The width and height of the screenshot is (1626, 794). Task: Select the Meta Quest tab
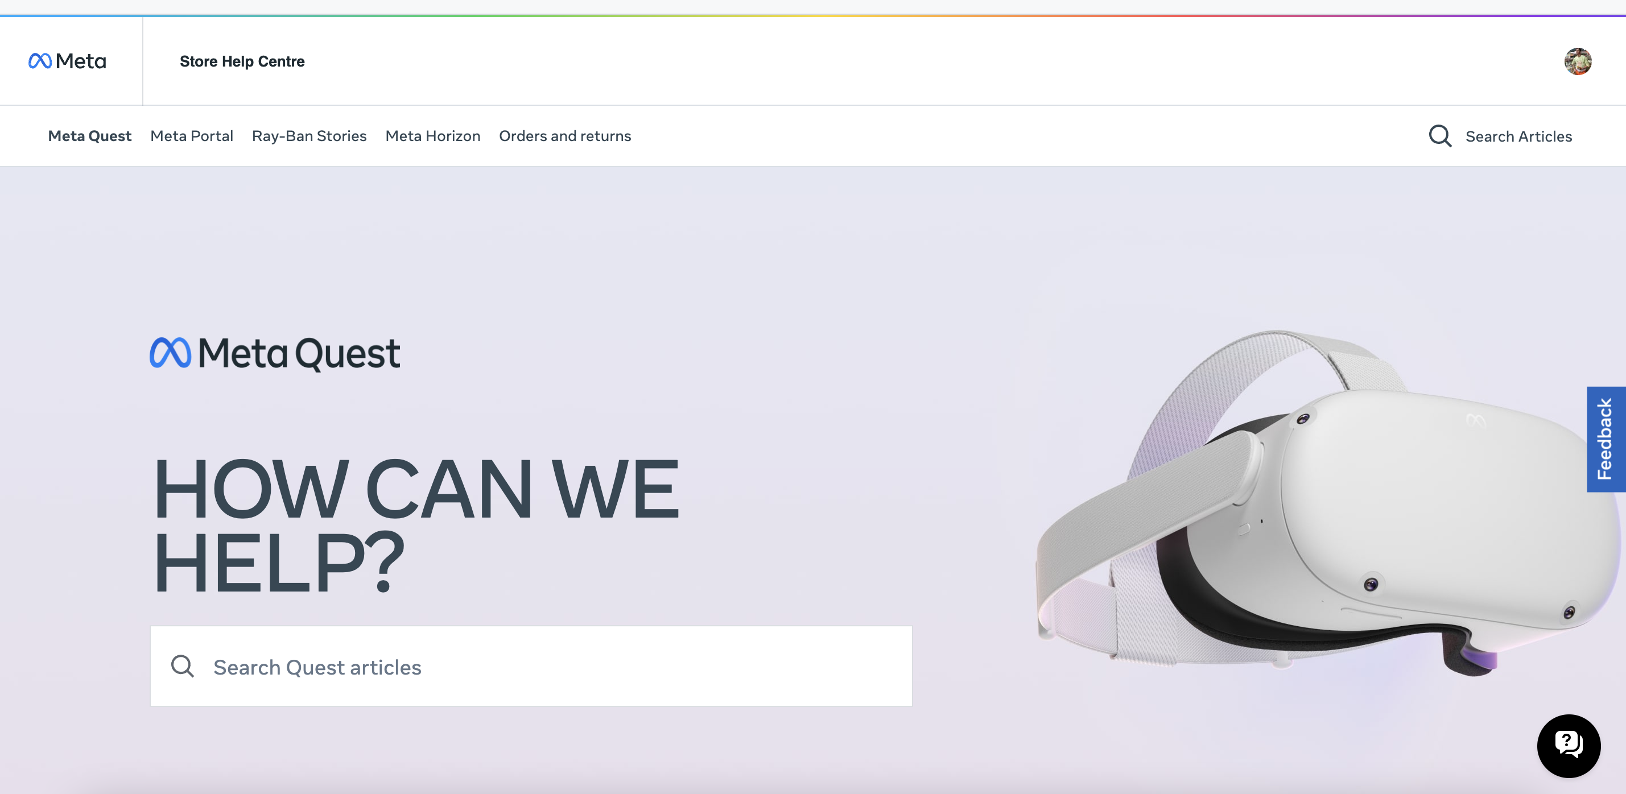[x=90, y=136]
